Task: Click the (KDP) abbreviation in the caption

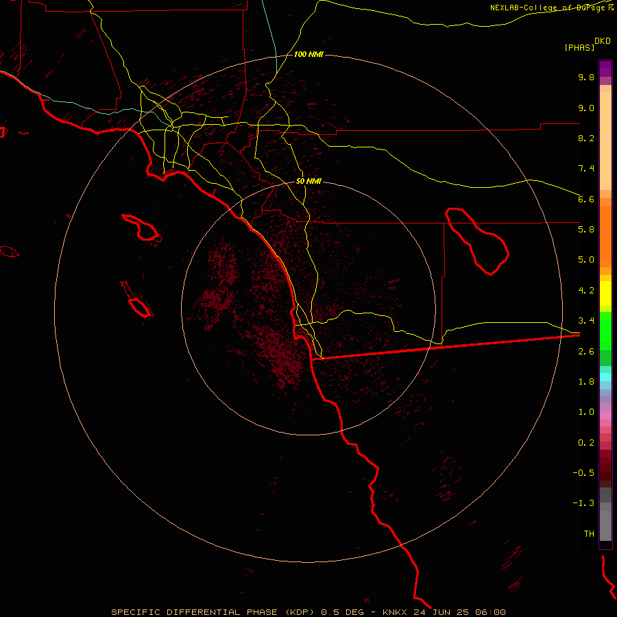Action: (x=300, y=612)
